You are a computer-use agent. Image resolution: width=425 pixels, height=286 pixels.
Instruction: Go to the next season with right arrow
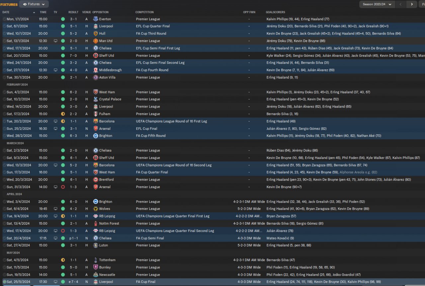point(412,4)
